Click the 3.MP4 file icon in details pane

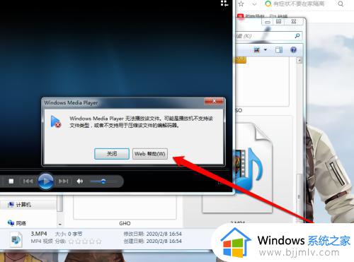click(x=16, y=239)
